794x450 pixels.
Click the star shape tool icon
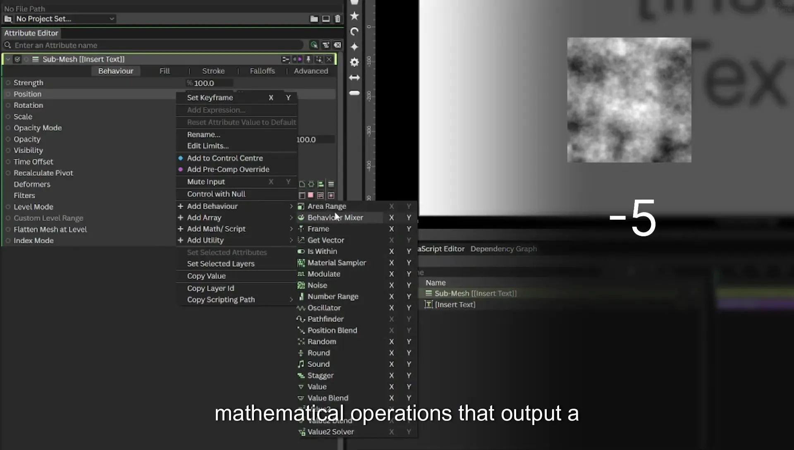tap(354, 16)
